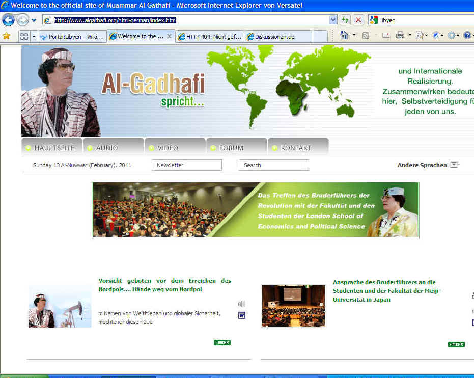Open the Andere Sprachen language dropdown

pos(454,165)
